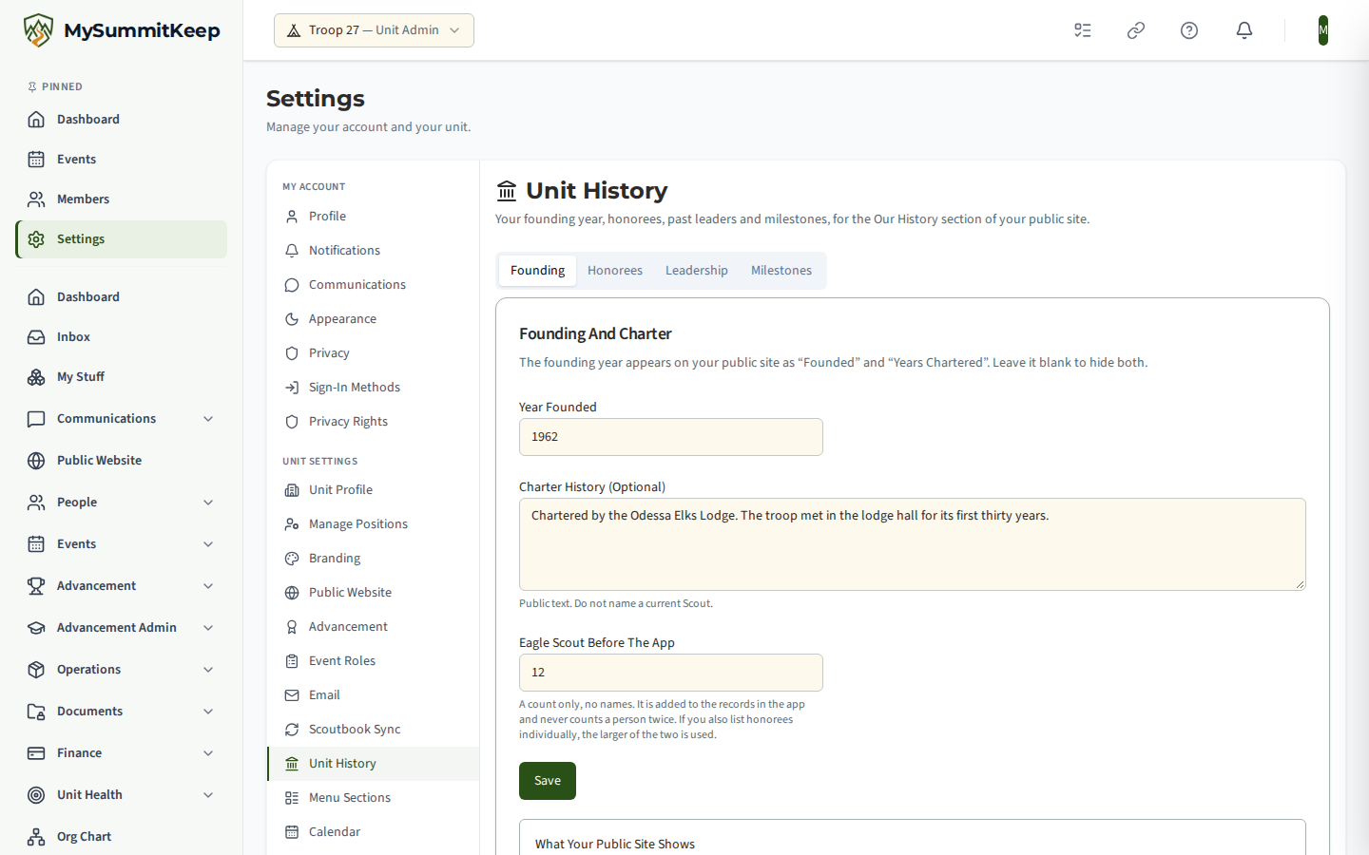Expand Operations sidebar group
The width and height of the screenshot is (1369, 855).
click(x=122, y=670)
